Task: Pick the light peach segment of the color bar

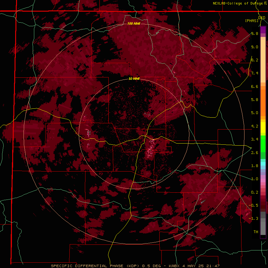Action: [x=263, y=61]
